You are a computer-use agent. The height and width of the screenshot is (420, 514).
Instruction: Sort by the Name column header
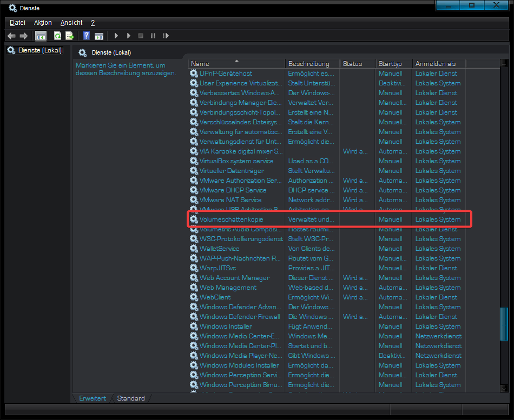click(x=236, y=64)
